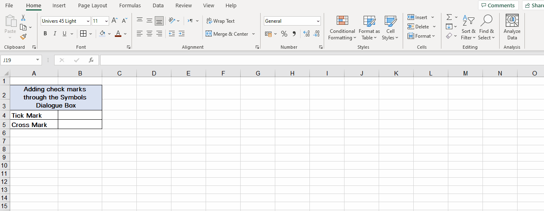The width and height of the screenshot is (544, 211).
Task: Open Cell Styles gallery
Action: pos(390,28)
